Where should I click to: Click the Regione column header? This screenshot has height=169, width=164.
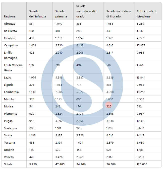(x=10, y=16)
